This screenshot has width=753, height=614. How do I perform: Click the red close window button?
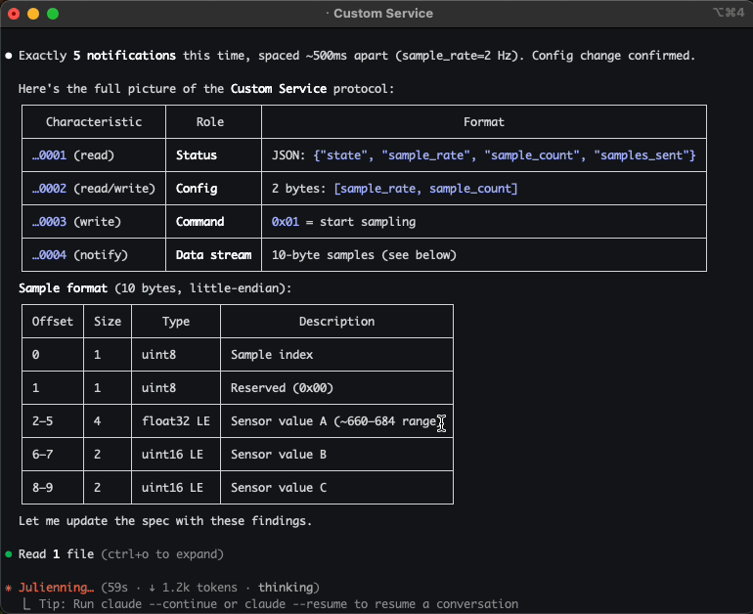click(x=13, y=14)
